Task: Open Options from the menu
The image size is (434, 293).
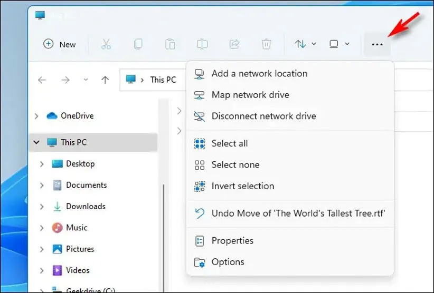Action: tap(228, 262)
